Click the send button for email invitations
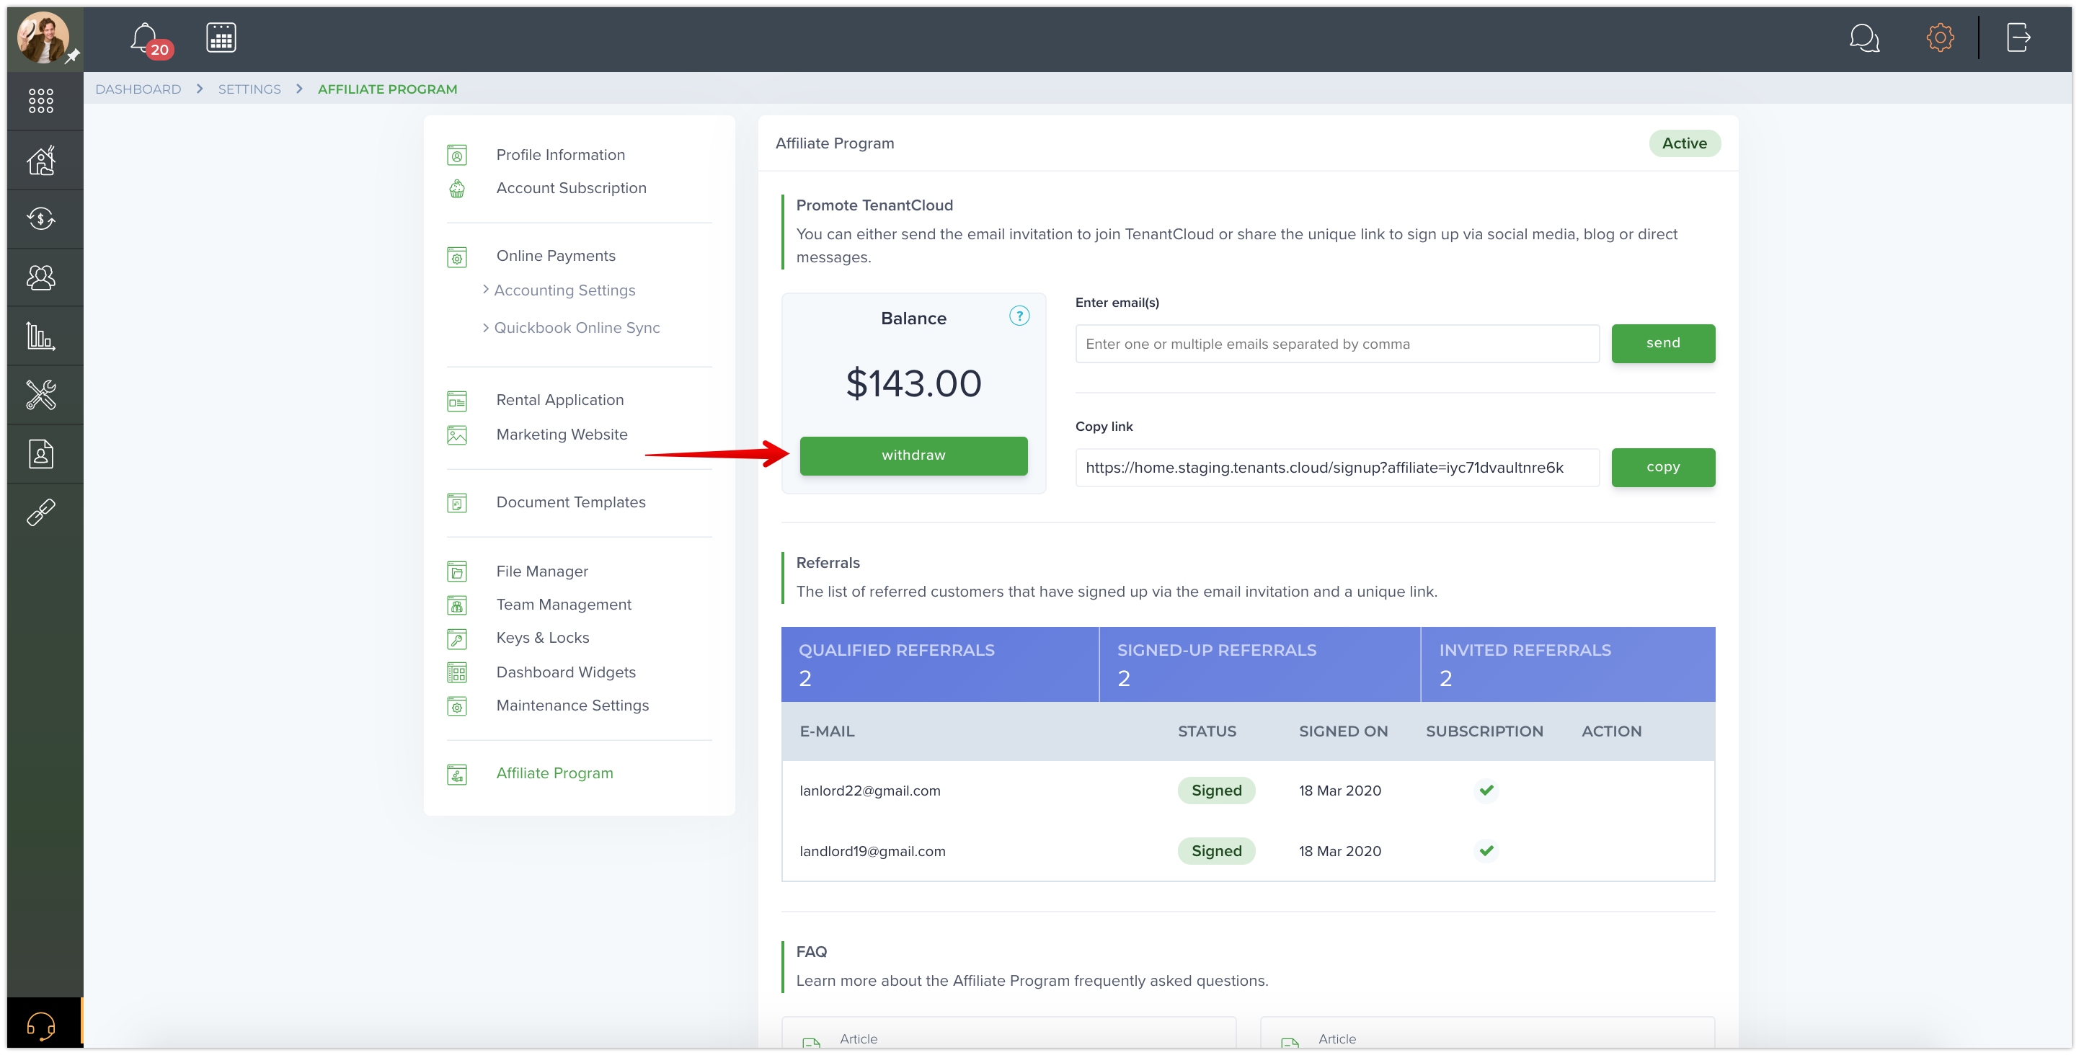The width and height of the screenshot is (2079, 1055). click(1662, 343)
